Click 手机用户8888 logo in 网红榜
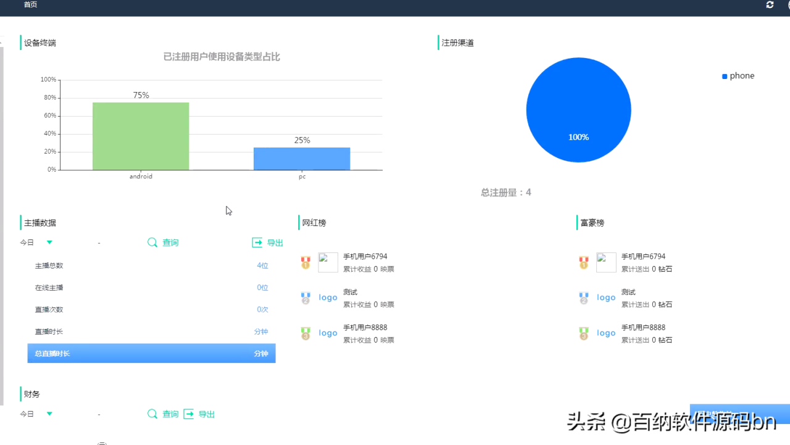790x445 pixels. (328, 333)
